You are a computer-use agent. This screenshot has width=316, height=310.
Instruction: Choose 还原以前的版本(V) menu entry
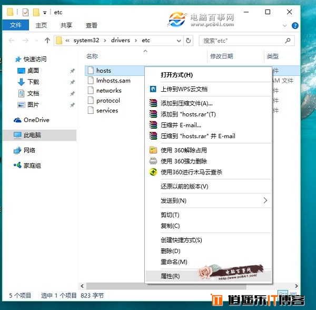209,186
